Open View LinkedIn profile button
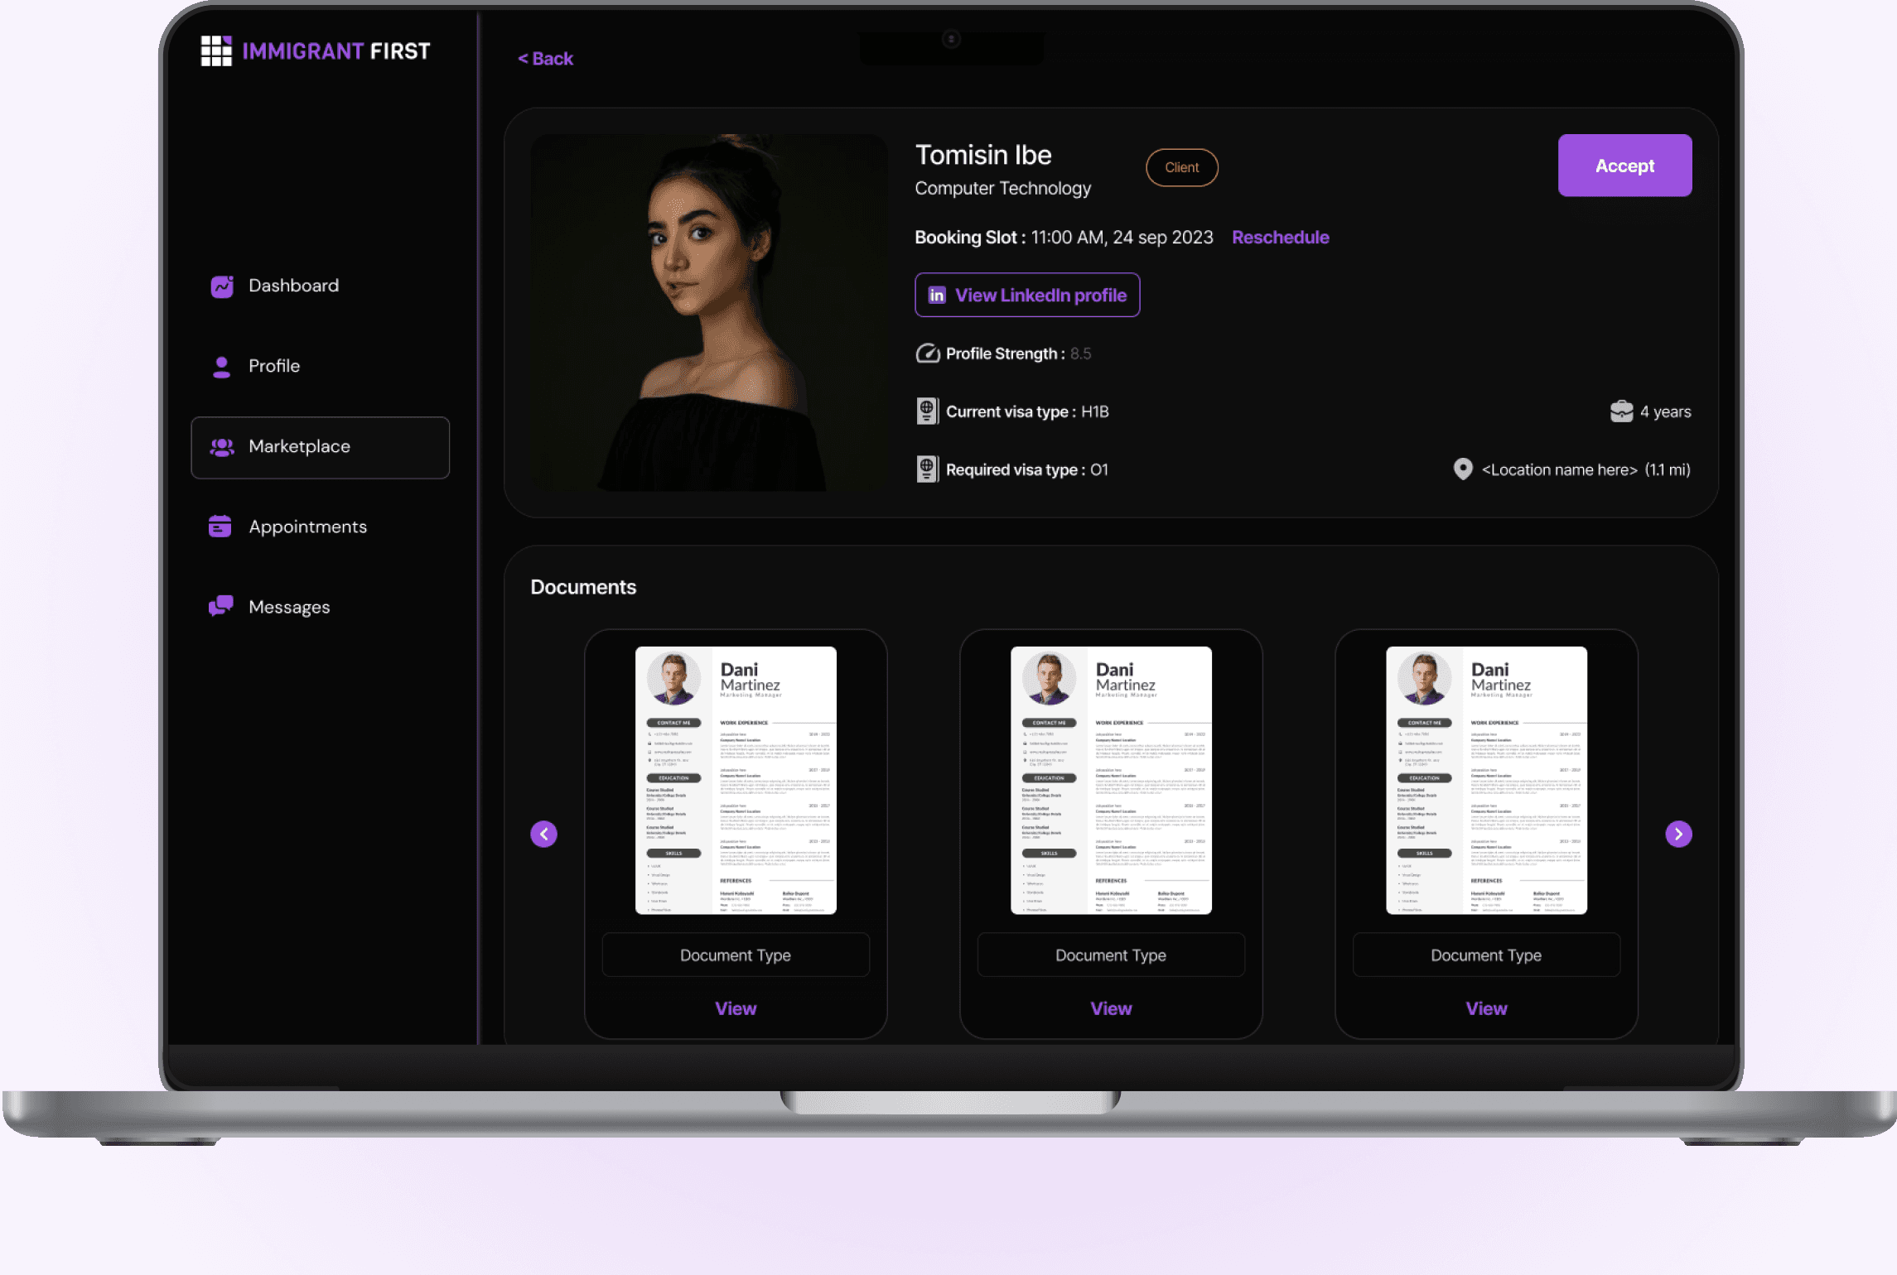This screenshot has height=1275, width=1897. [1027, 296]
